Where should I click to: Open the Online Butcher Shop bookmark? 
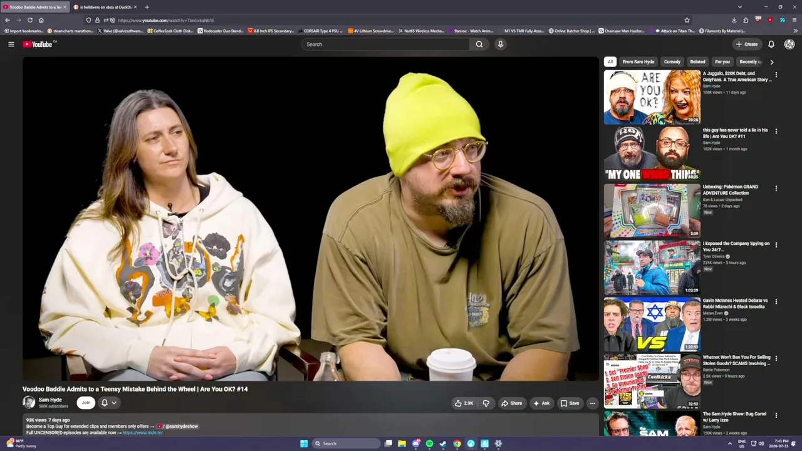[x=571, y=31]
